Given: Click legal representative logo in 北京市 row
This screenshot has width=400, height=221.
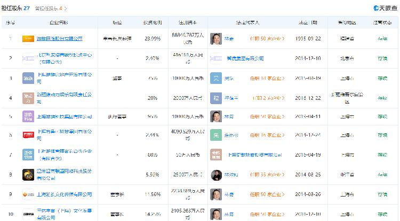Looking at the screenshot, I should 216,58.
